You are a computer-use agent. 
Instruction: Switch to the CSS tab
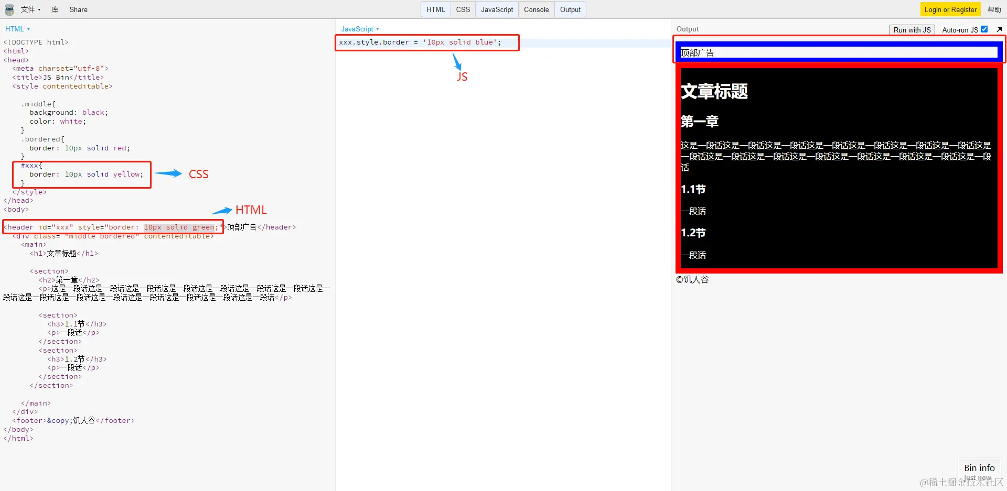click(x=463, y=9)
